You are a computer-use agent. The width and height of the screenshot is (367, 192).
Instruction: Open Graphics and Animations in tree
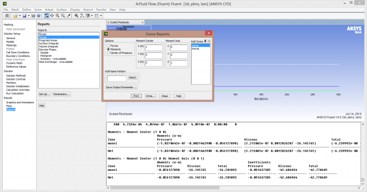pos(20,102)
